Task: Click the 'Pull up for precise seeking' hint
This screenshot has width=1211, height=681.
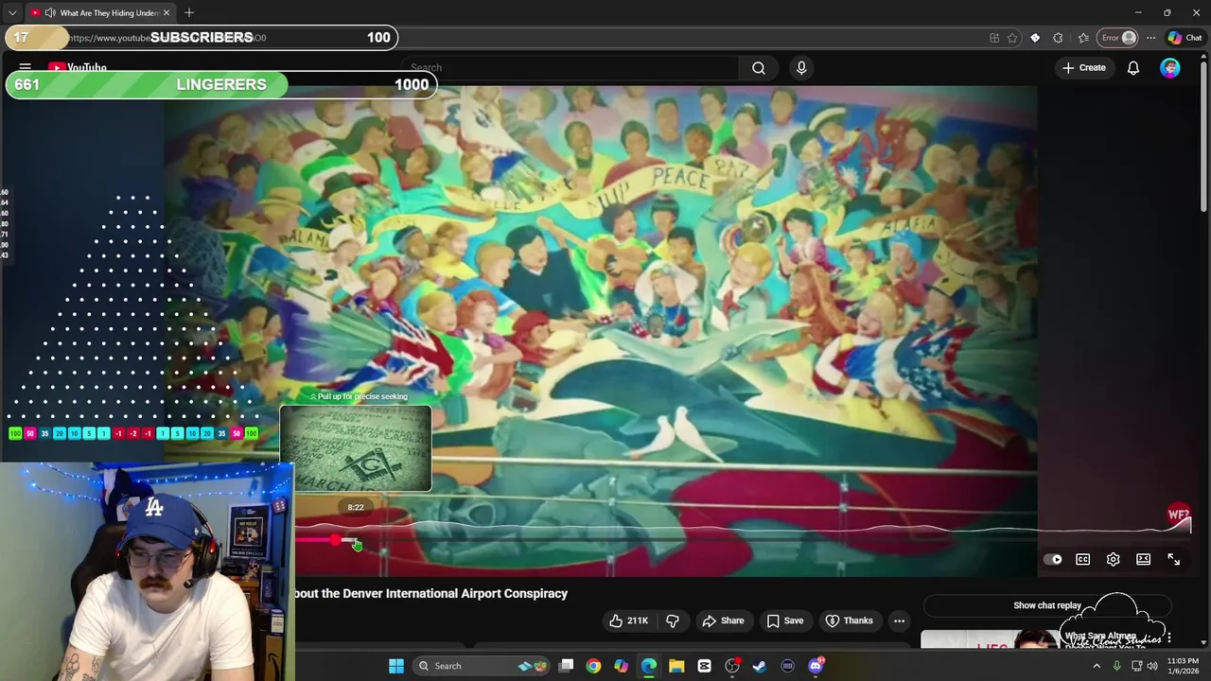Action: (x=360, y=396)
